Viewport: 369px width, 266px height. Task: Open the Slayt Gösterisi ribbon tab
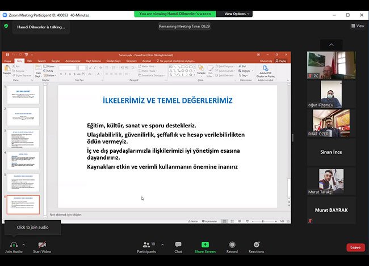(x=94, y=61)
